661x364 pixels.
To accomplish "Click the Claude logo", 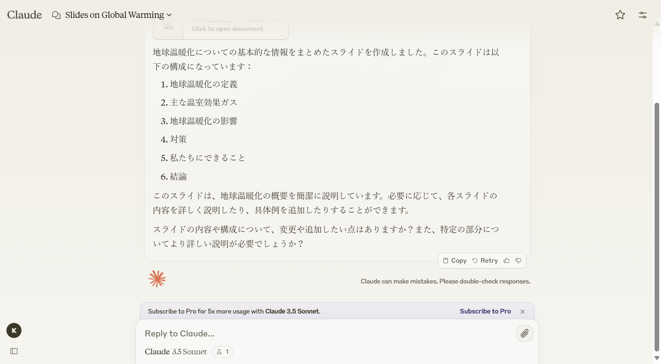I will [x=24, y=15].
